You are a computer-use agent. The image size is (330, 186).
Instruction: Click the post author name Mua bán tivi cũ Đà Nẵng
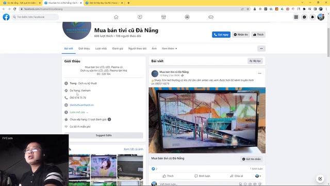(x=174, y=72)
